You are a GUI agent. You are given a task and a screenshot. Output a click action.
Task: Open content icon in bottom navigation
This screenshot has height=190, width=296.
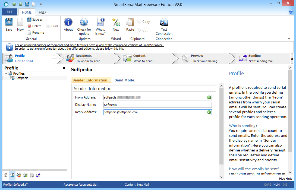click(25, 175)
